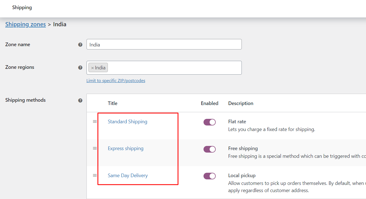Viewport: 366px width, 199px height.
Task: Click the Zone regions help icon
Action: pyautogui.click(x=80, y=67)
